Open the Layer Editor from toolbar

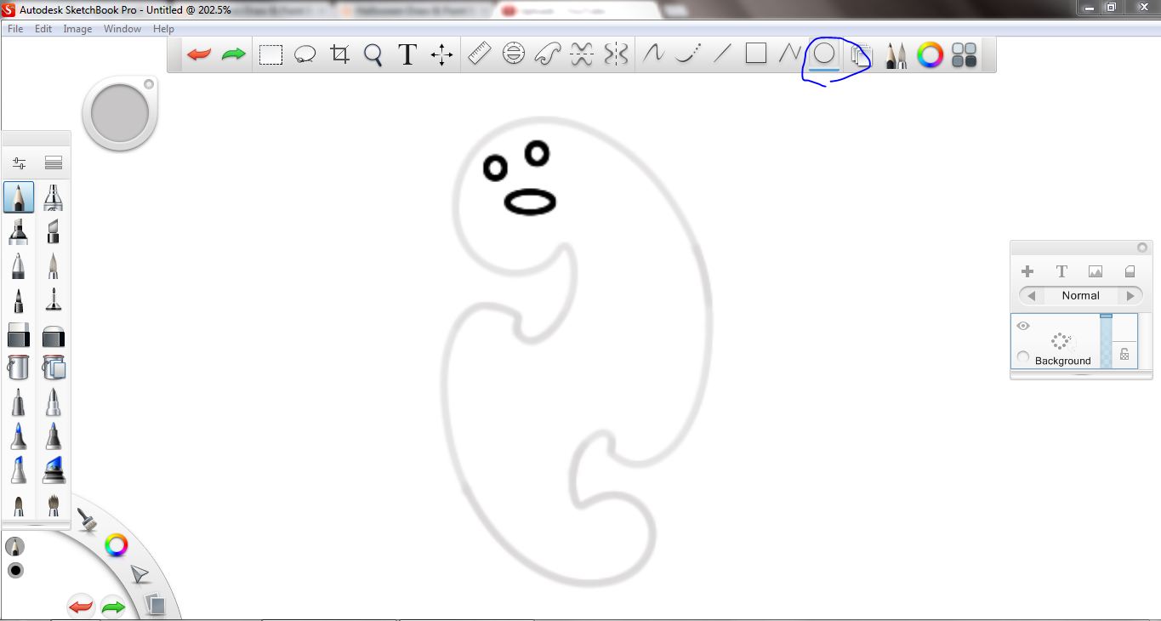tap(862, 56)
